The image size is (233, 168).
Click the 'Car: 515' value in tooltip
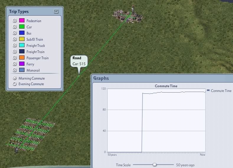(x=79, y=64)
